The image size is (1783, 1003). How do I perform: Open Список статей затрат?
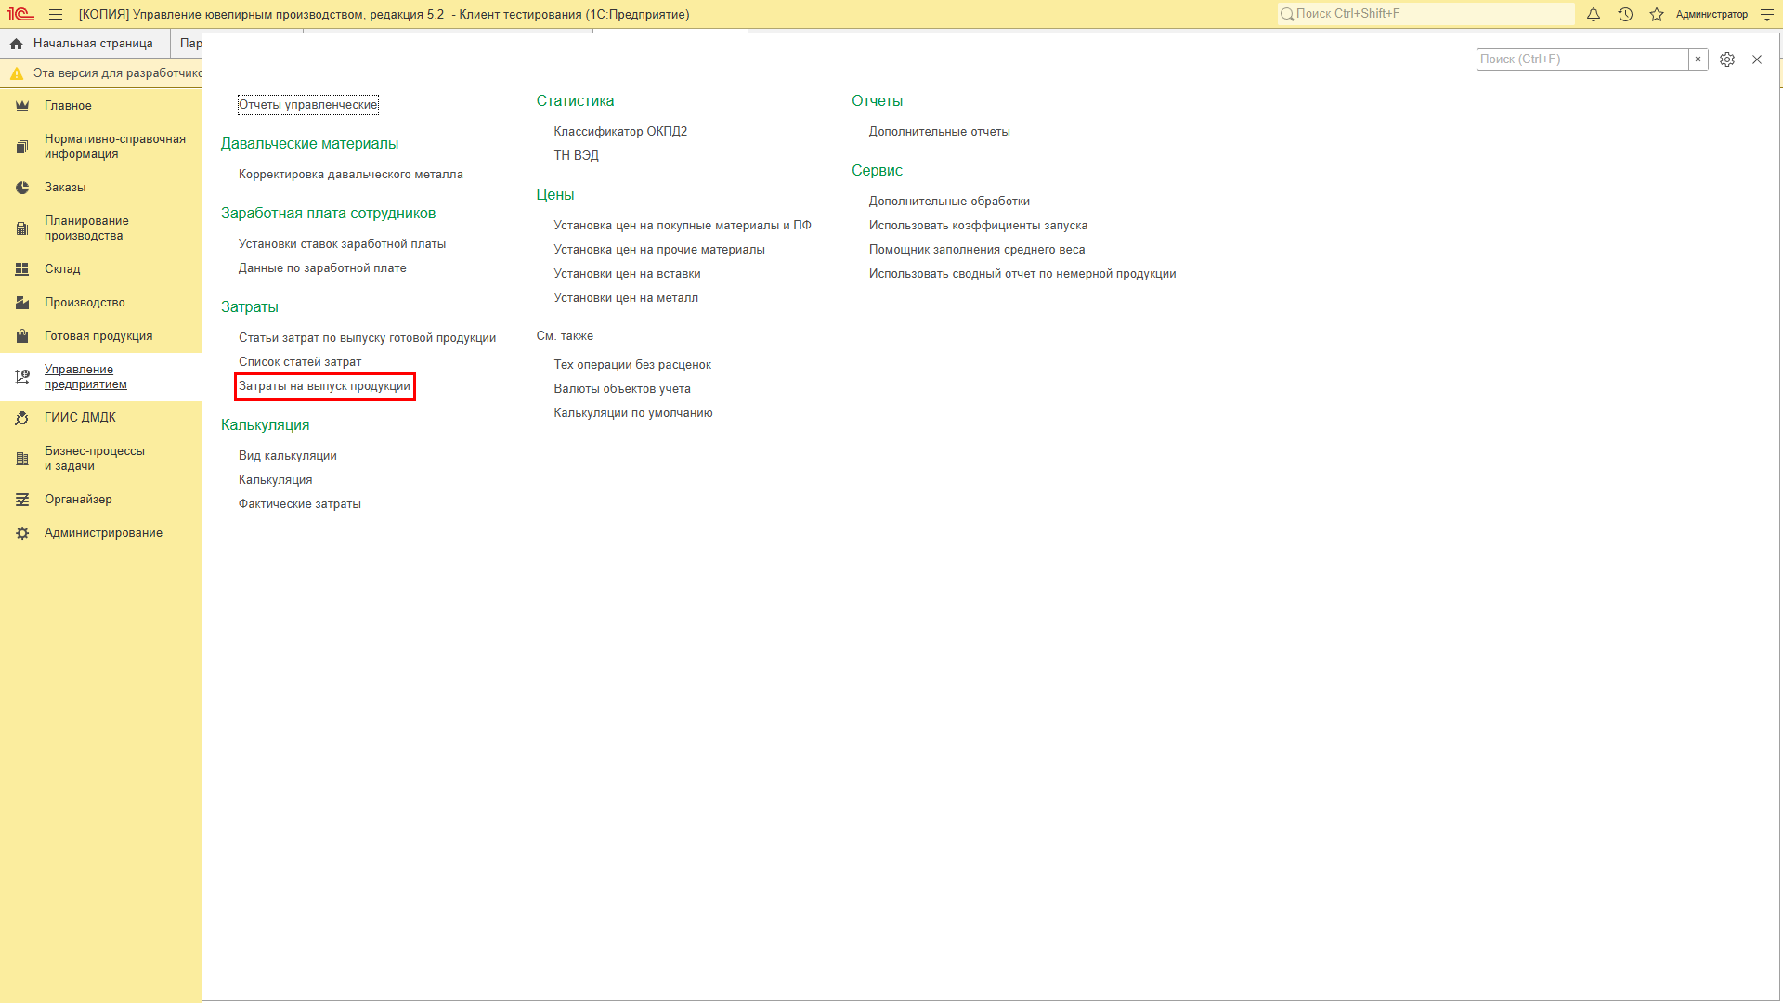pyautogui.click(x=300, y=362)
